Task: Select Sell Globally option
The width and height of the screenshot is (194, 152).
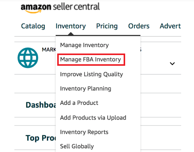Action: point(77,146)
